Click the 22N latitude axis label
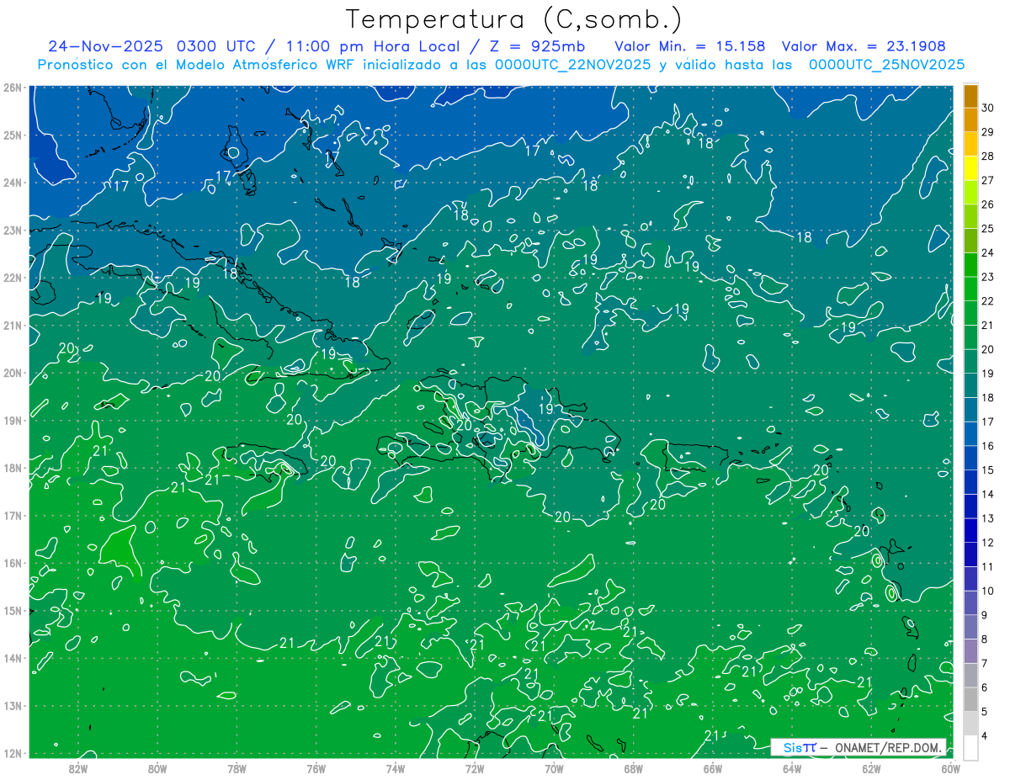 tap(12, 278)
